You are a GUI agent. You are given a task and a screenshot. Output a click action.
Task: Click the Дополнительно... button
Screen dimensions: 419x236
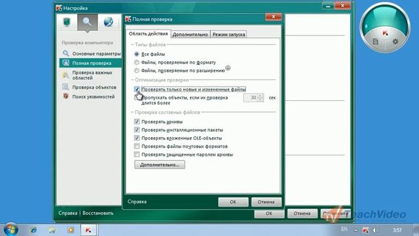point(160,165)
